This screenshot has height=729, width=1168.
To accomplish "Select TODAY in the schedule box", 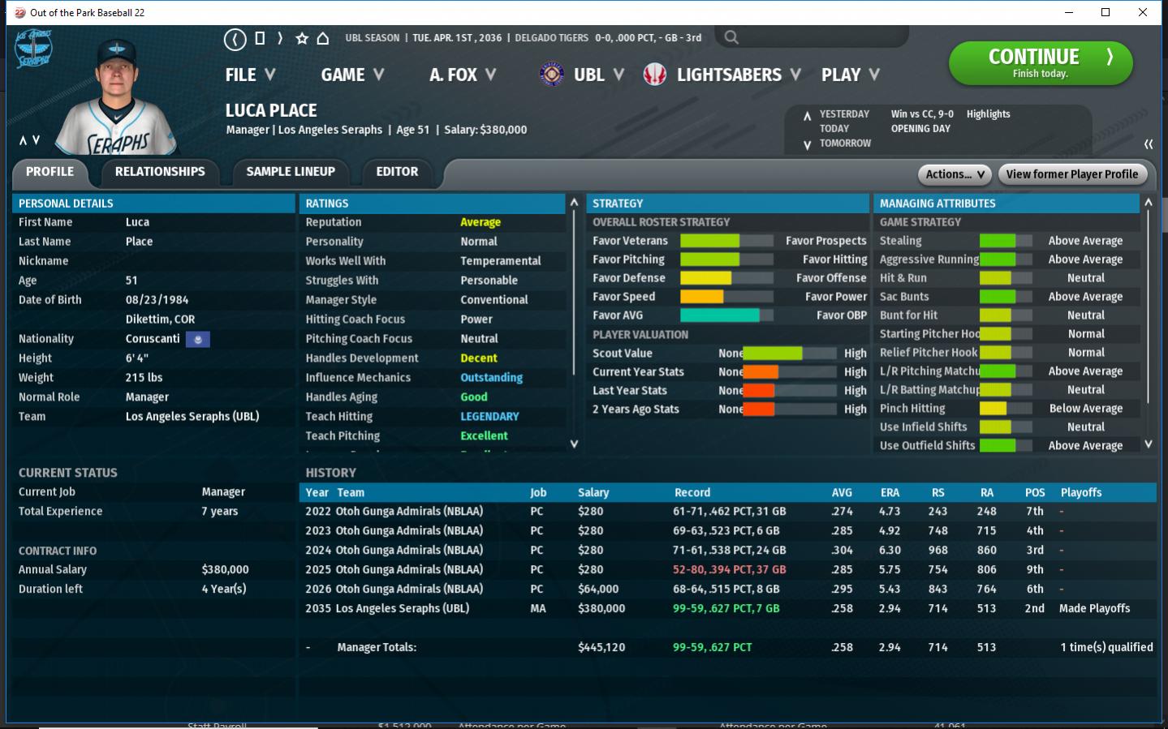I will pos(834,129).
